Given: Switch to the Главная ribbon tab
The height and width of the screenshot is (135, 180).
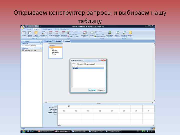Looking at the screenshot, I should click(x=29, y=29).
